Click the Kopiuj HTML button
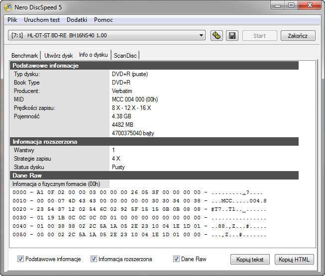This screenshot has height=276, width=325. [x=294, y=260]
